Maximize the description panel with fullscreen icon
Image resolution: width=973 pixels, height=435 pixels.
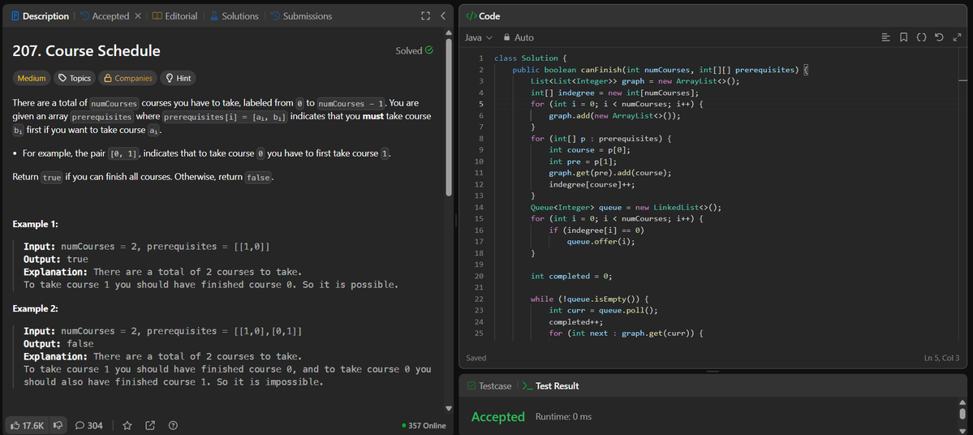tap(425, 16)
